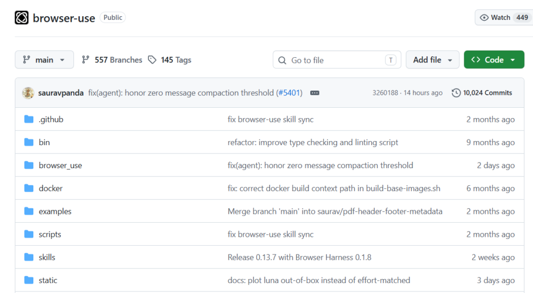Open scripts row commit 'fix browser-use skill sync'
The image size is (533, 293).
coord(271,234)
